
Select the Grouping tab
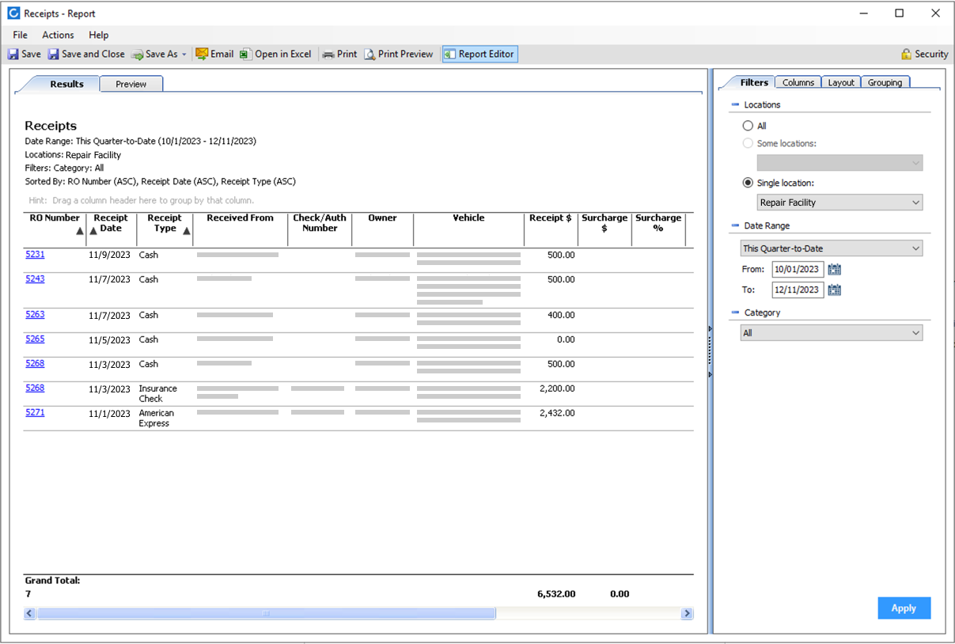(x=885, y=82)
